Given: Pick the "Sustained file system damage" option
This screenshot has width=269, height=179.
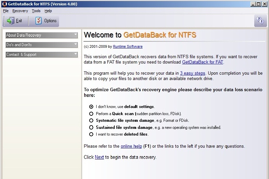Looking at the screenshot, I should [91, 128].
